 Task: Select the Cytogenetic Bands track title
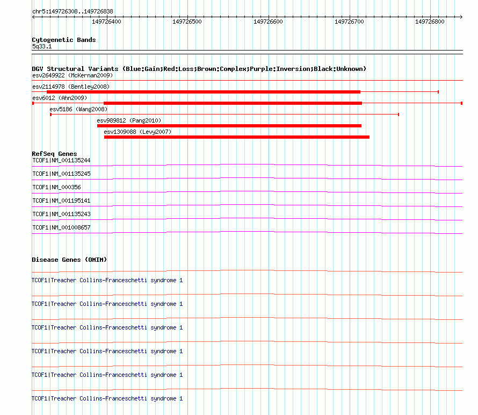[64, 40]
